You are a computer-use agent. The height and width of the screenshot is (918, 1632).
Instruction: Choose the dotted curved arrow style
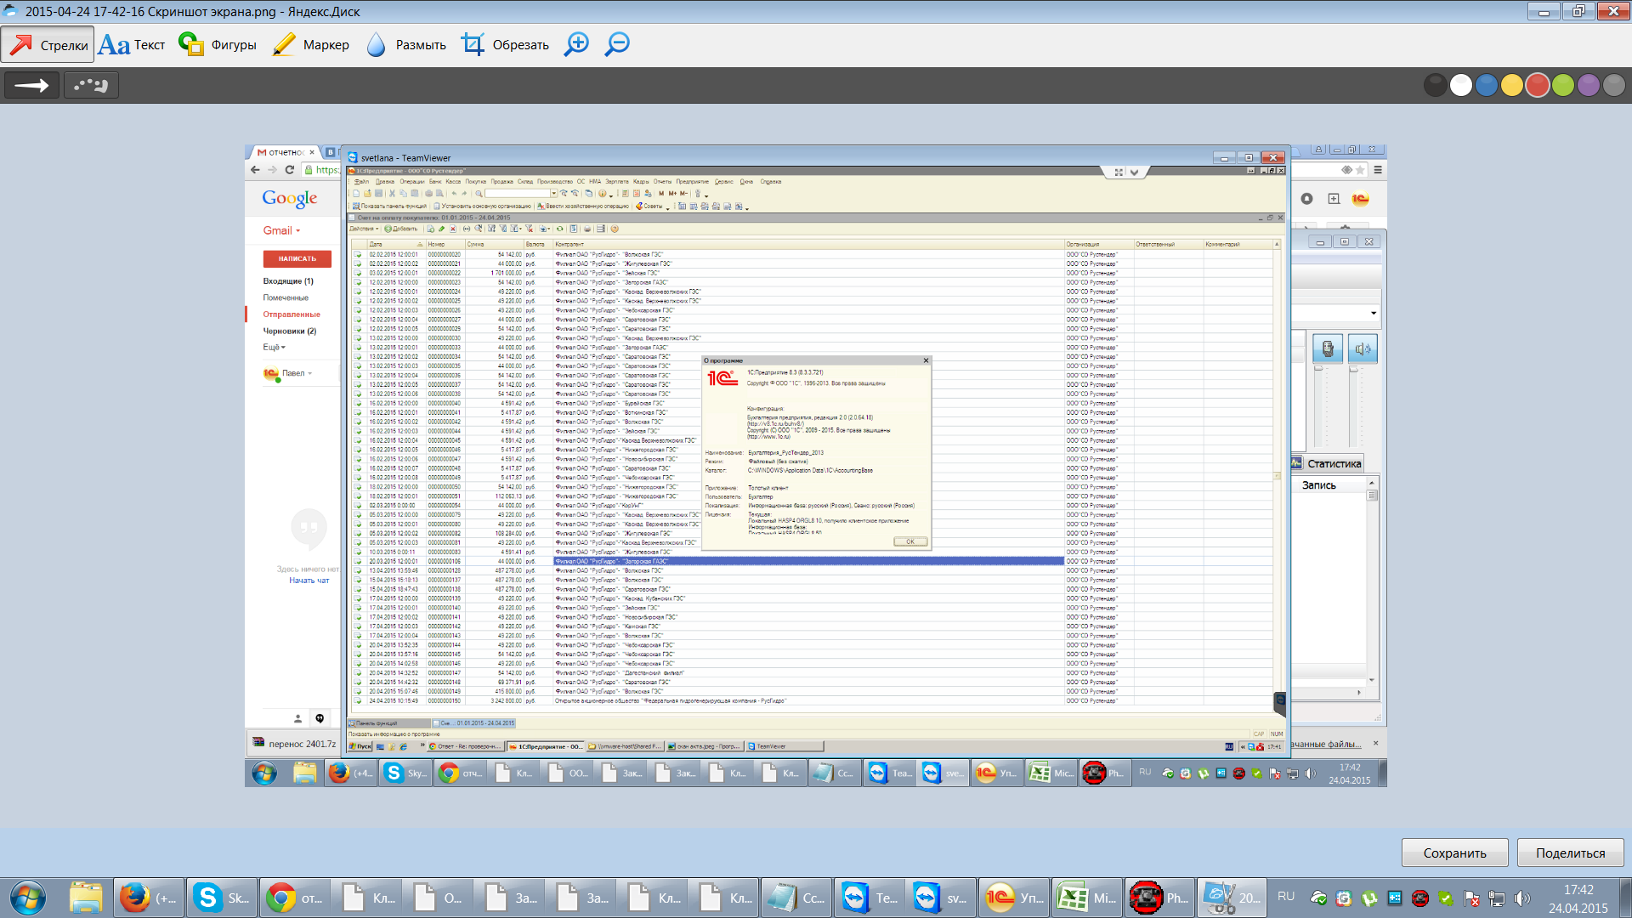(x=90, y=85)
